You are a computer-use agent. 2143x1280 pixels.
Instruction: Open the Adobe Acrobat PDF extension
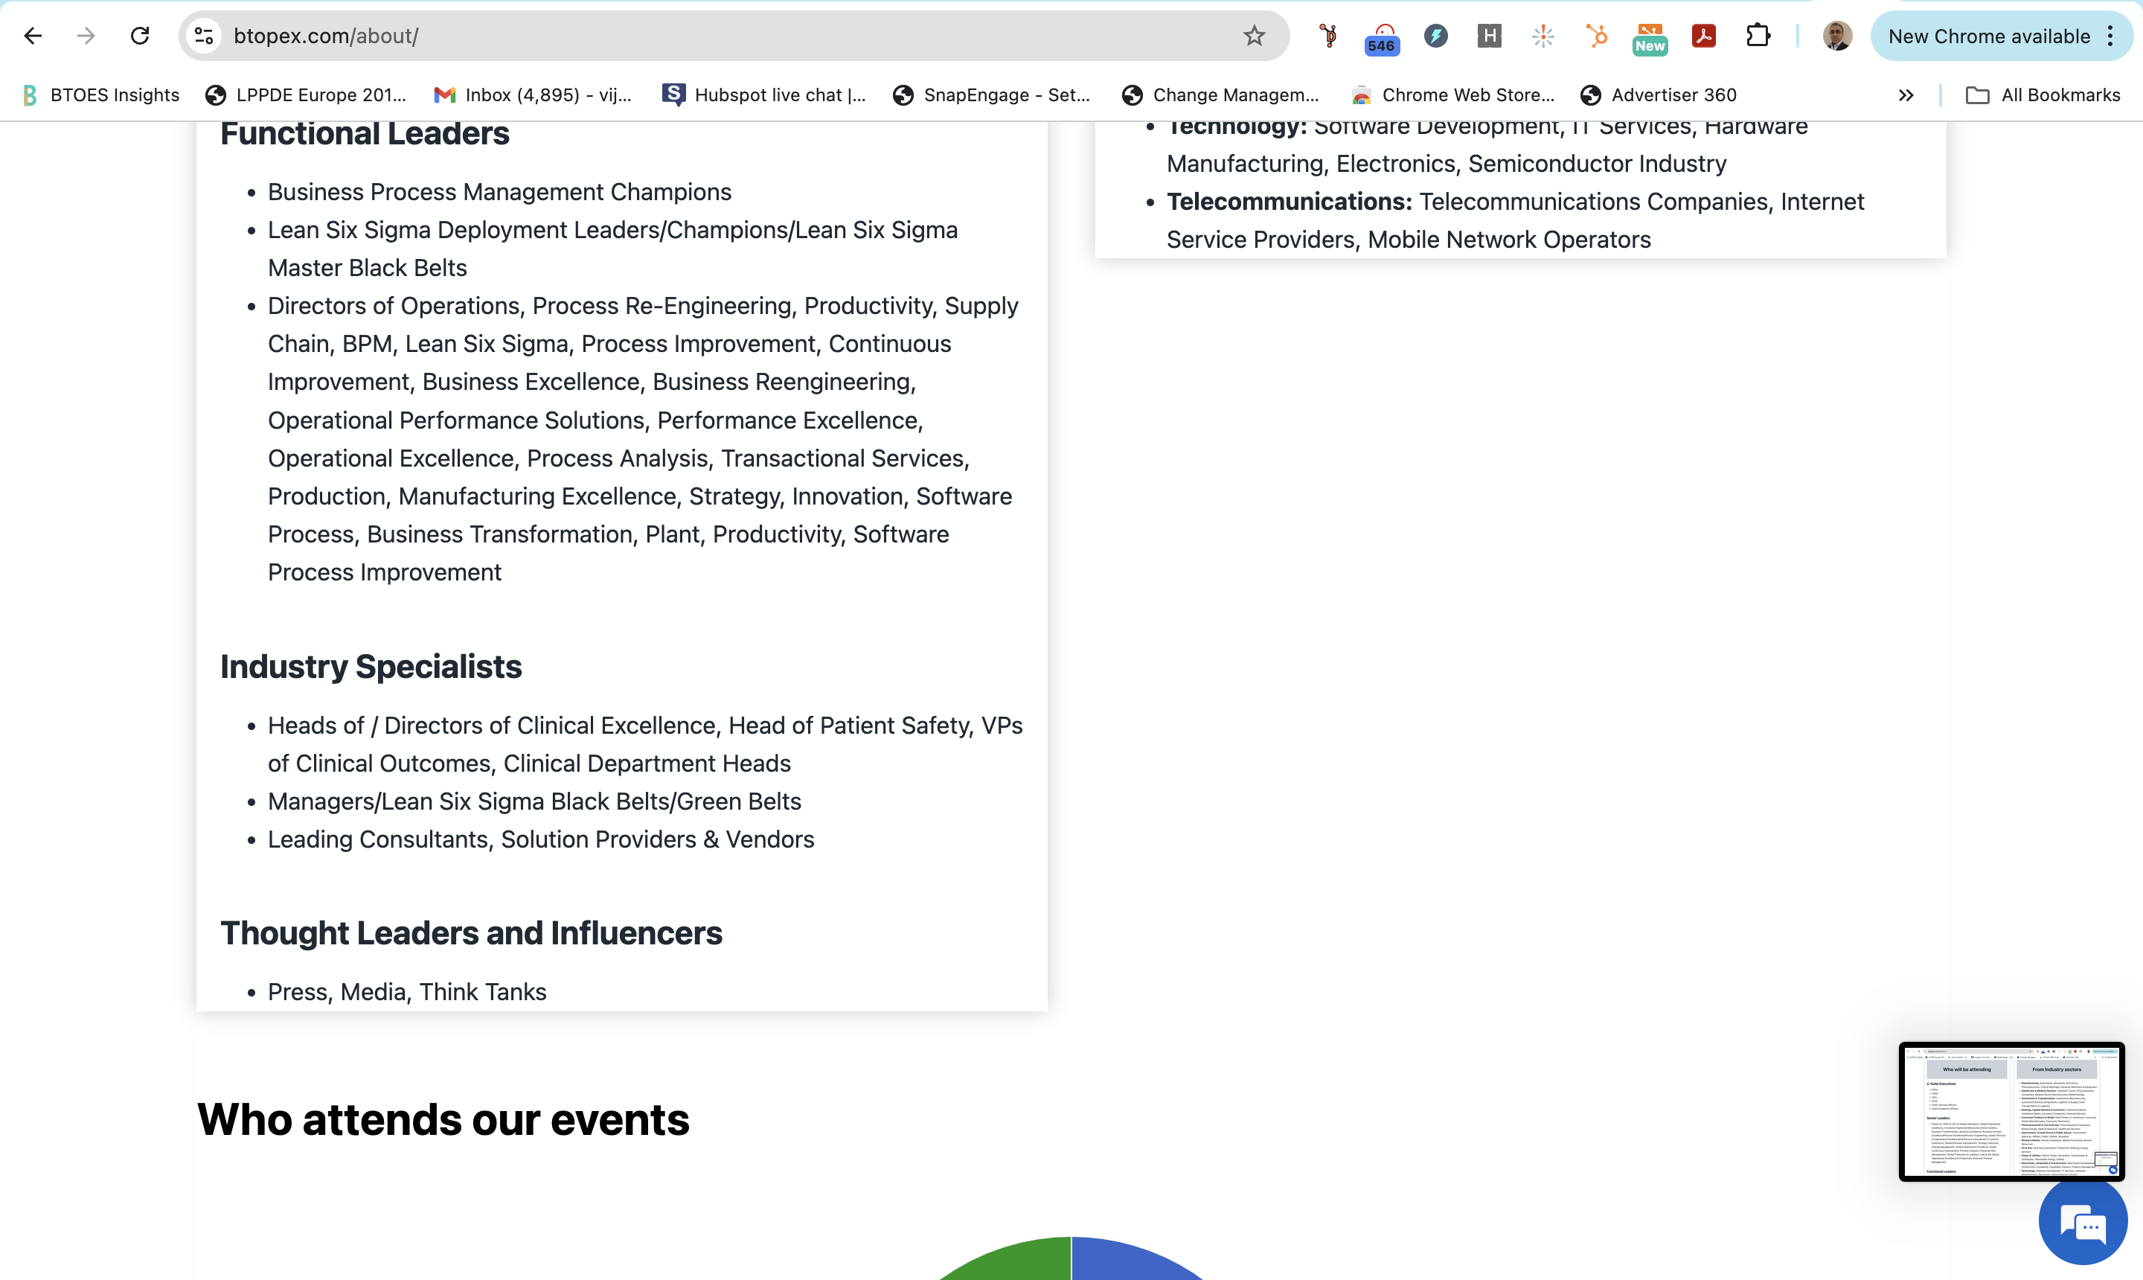point(1703,36)
